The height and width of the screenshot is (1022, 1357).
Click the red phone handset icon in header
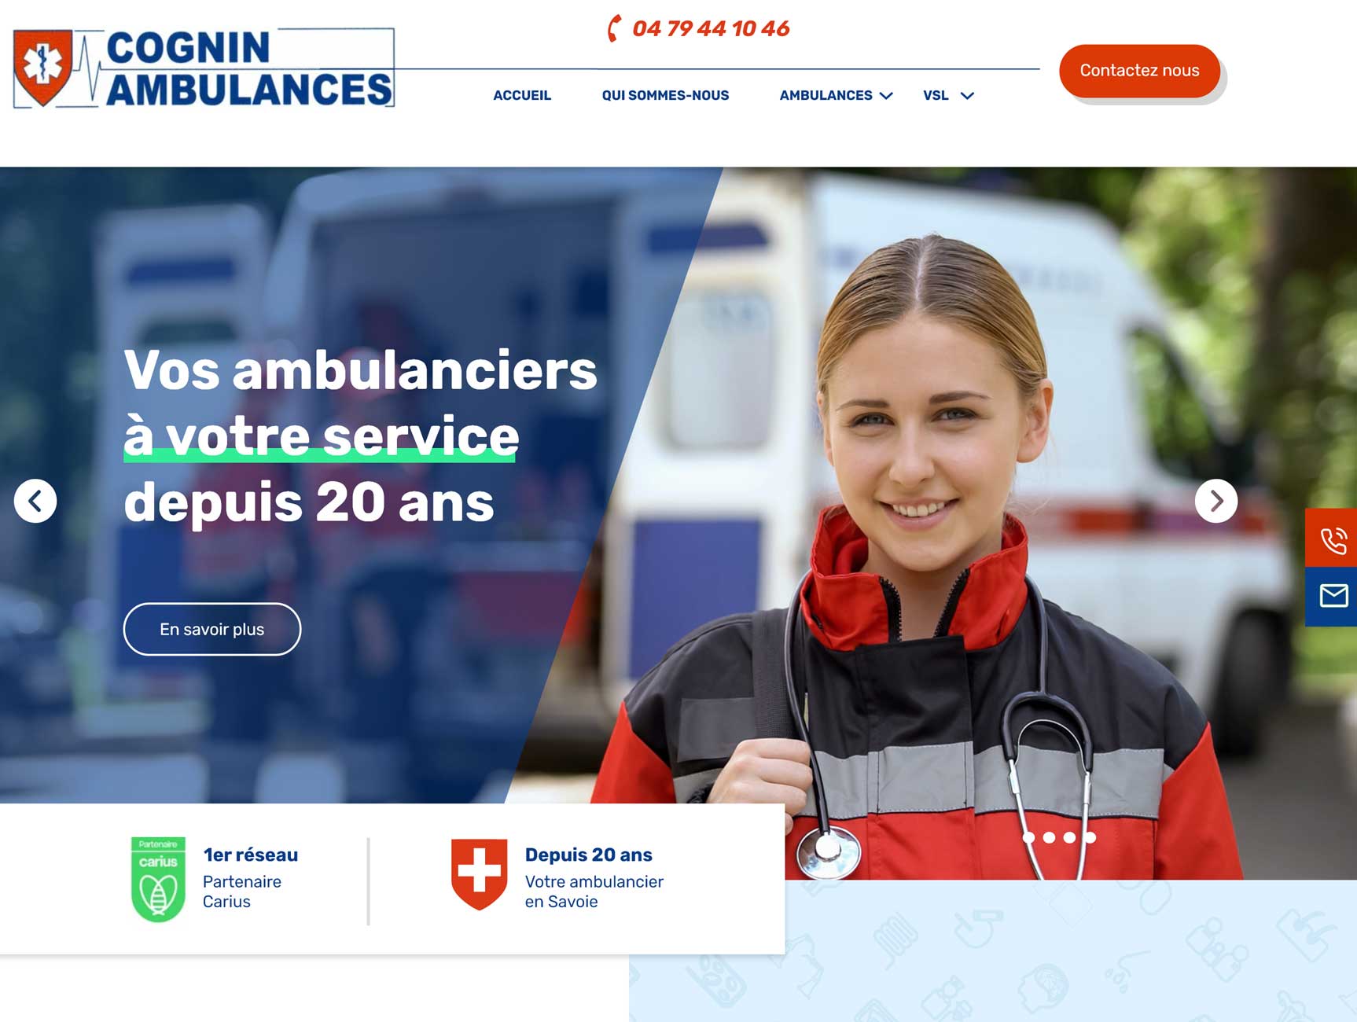point(615,28)
